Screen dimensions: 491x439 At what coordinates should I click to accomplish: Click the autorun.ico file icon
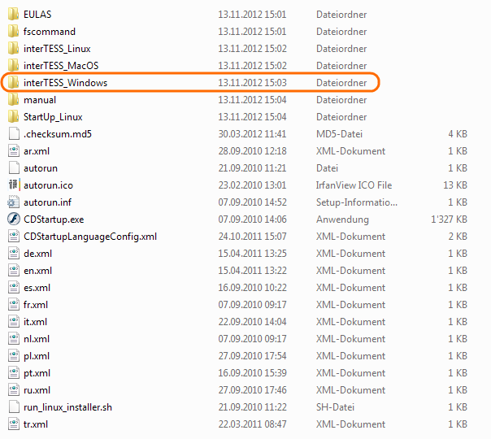(13, 185)
